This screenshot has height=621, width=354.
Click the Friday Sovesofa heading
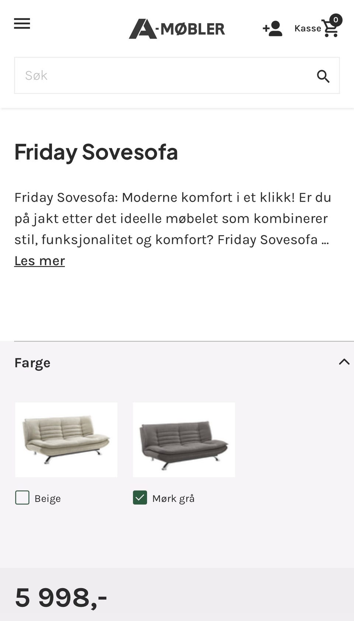96,152
